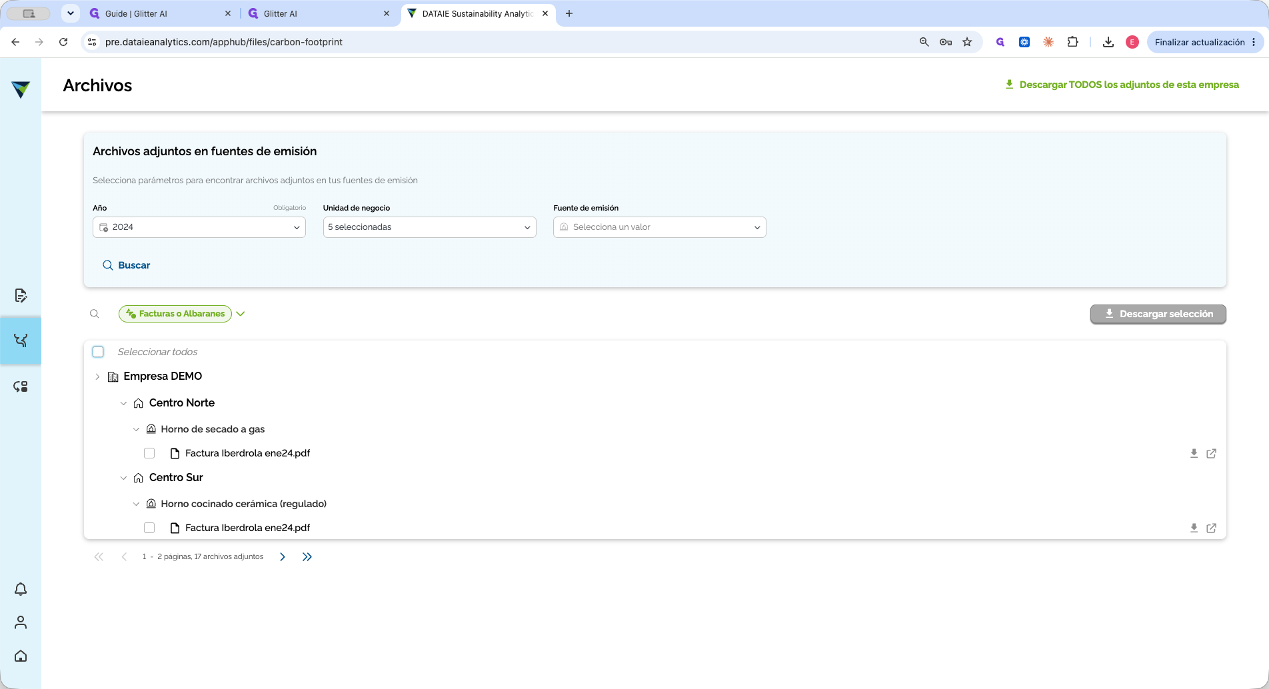
Task: Open the Unidad de negocio dropdown
Action: (430, 227)
